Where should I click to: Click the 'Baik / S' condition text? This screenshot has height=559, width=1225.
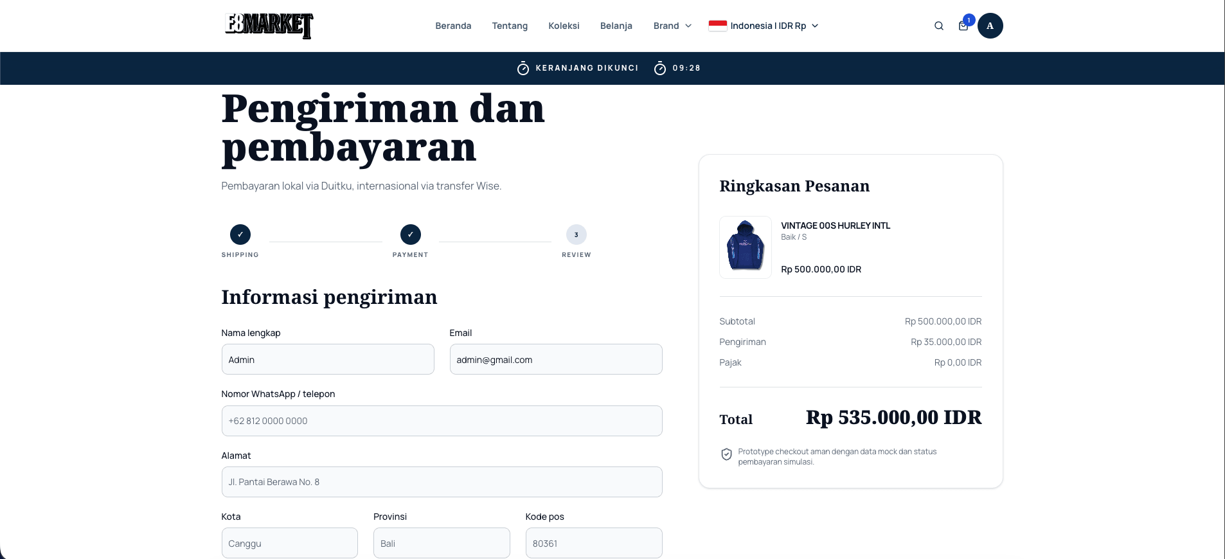[794, 237]
